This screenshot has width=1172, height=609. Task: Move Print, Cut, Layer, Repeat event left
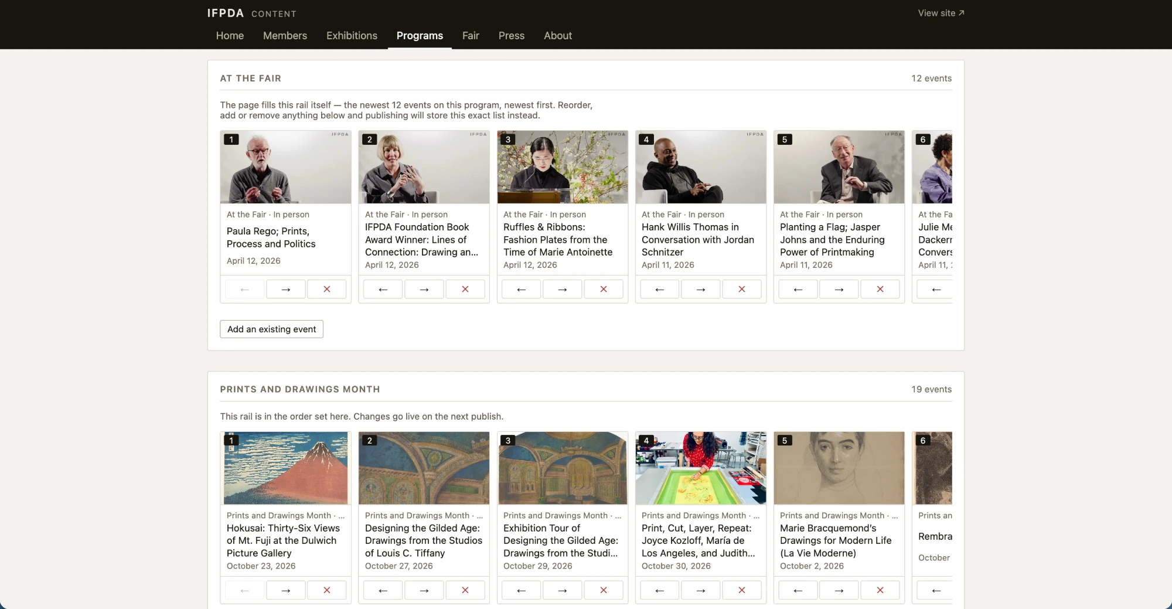click(660, 590)
